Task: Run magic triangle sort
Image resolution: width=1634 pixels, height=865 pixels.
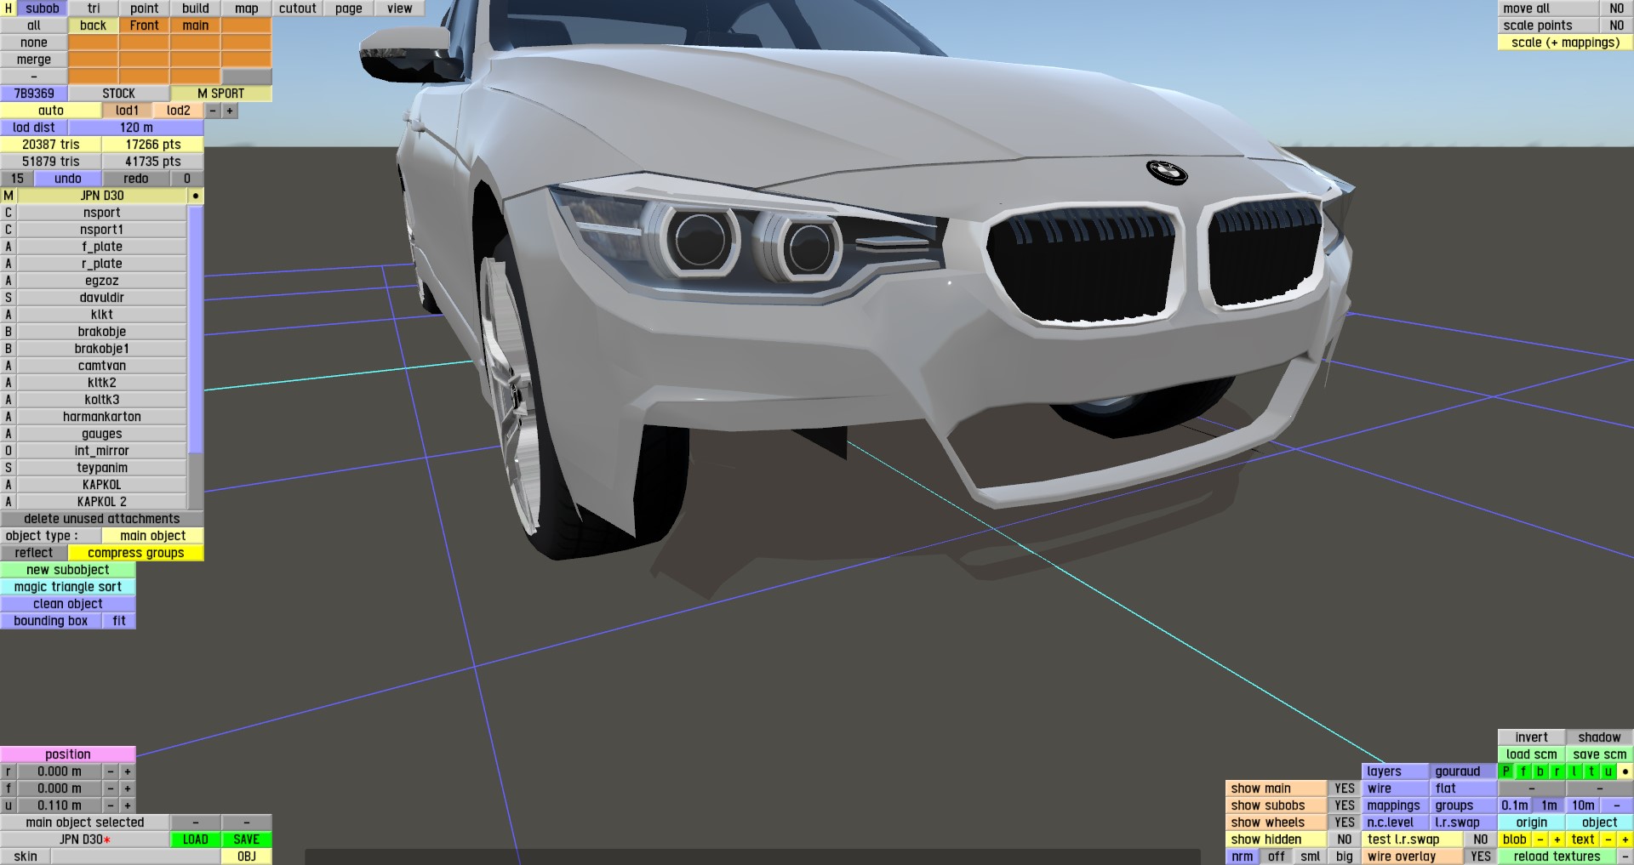Action: tap(68, 587)
